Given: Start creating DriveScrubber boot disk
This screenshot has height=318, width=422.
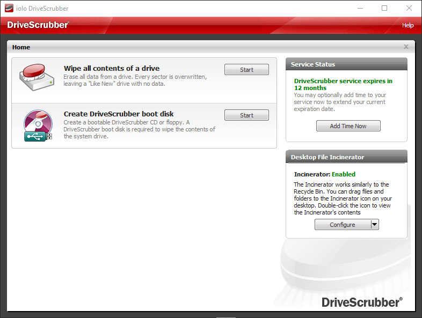Looking at the screenshot, I should 246,115.
